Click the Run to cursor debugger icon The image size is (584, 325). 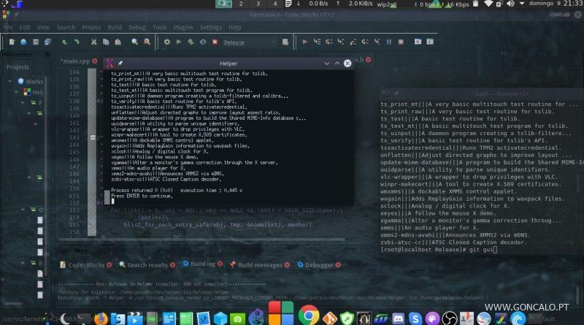pos(317,42)
